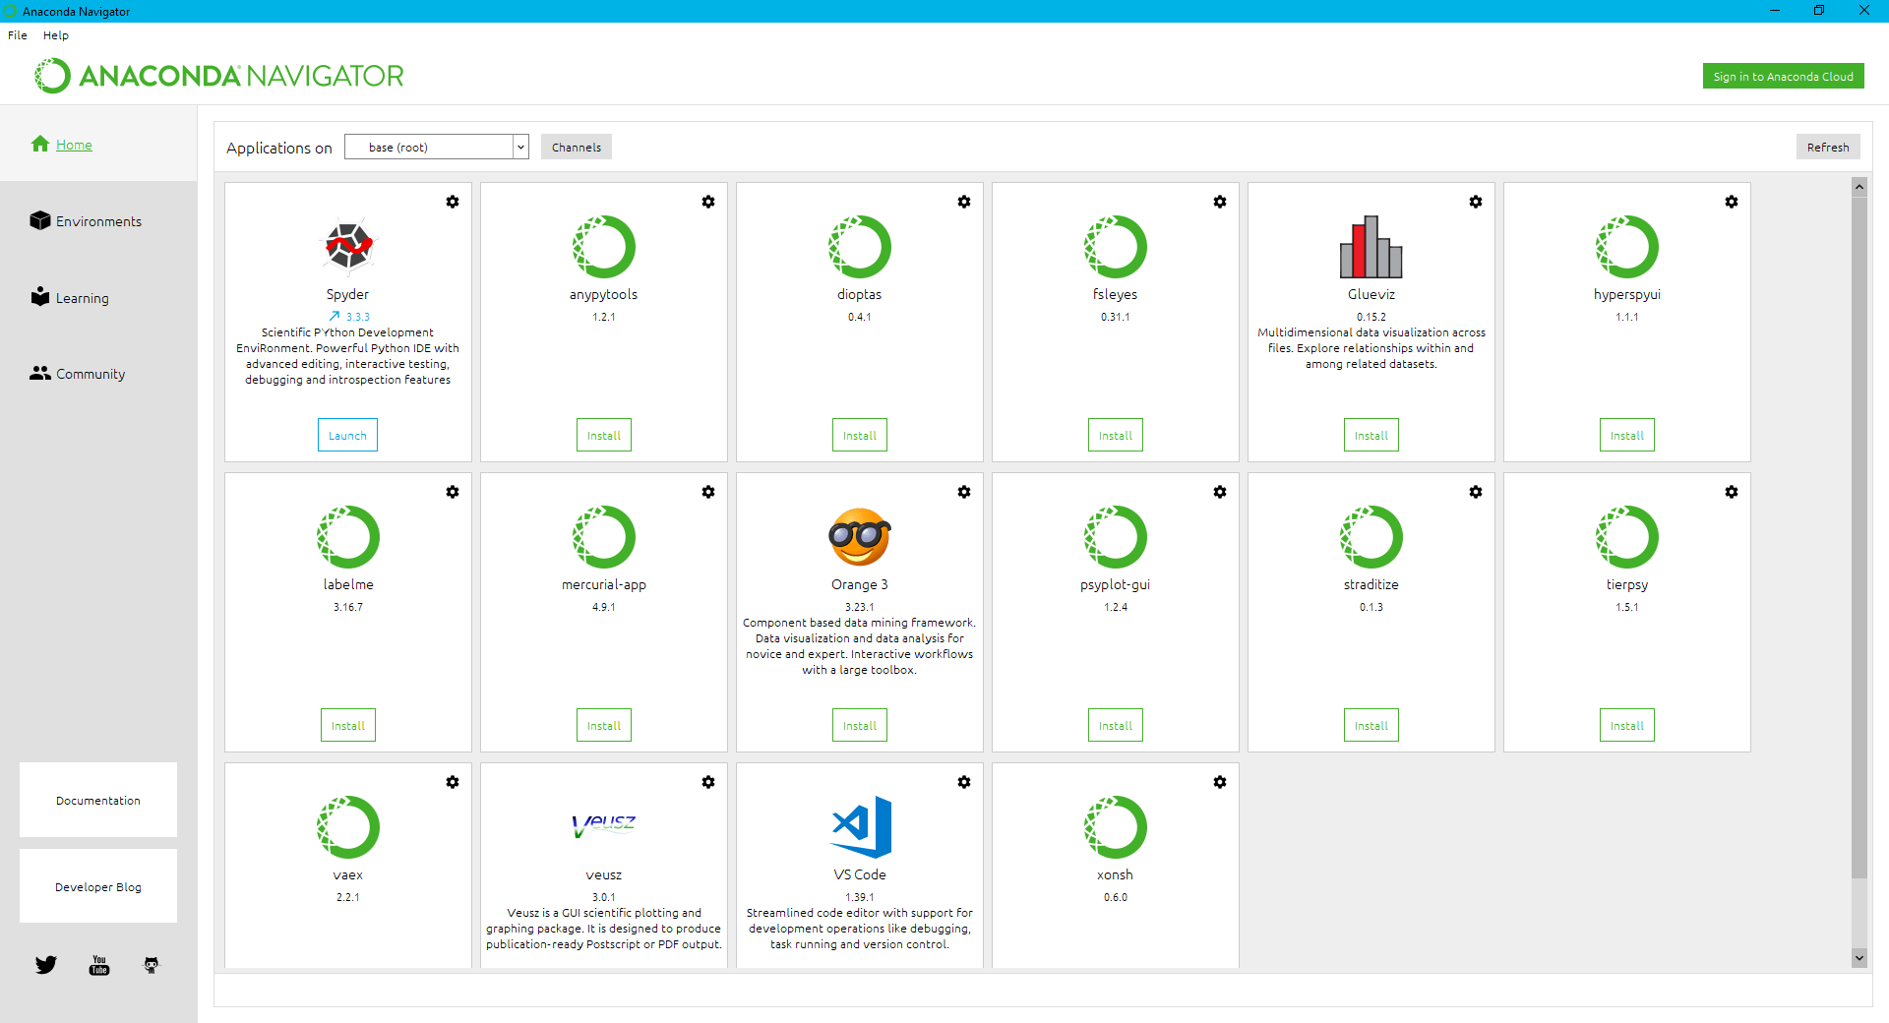Open the Developer Blog link
Screen dimensions: 1889x1023
pos(98,886)
